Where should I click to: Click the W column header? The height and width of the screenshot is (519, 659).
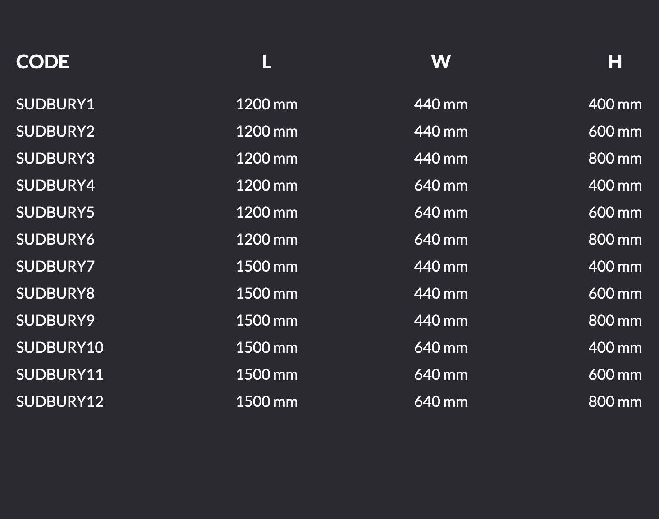pos(440,62)
